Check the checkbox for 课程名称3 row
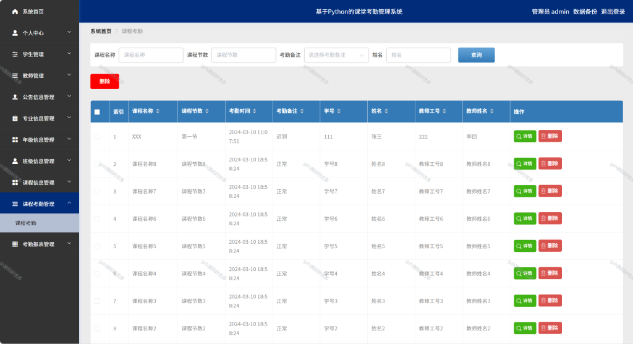The height and width of the screenshot is (344, 633). (x=97, y=301)
